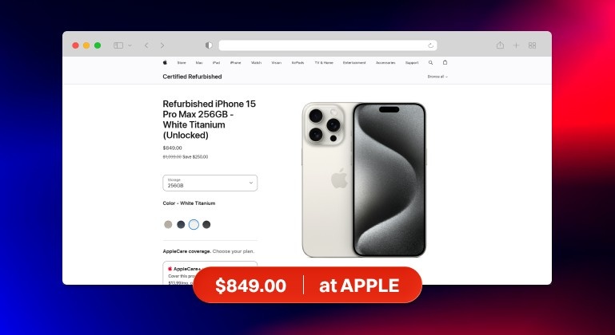Show the tab overview grid icon

pyautogui.click(x=533, y=45)
